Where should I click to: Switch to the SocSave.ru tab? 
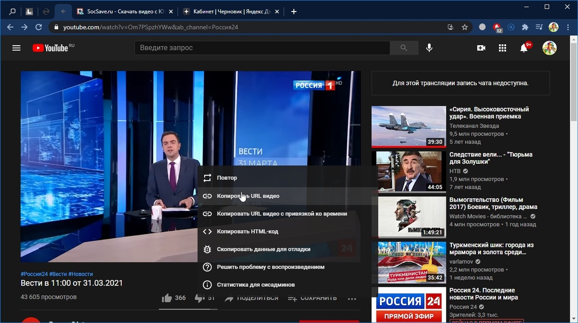tap(124, 11)
